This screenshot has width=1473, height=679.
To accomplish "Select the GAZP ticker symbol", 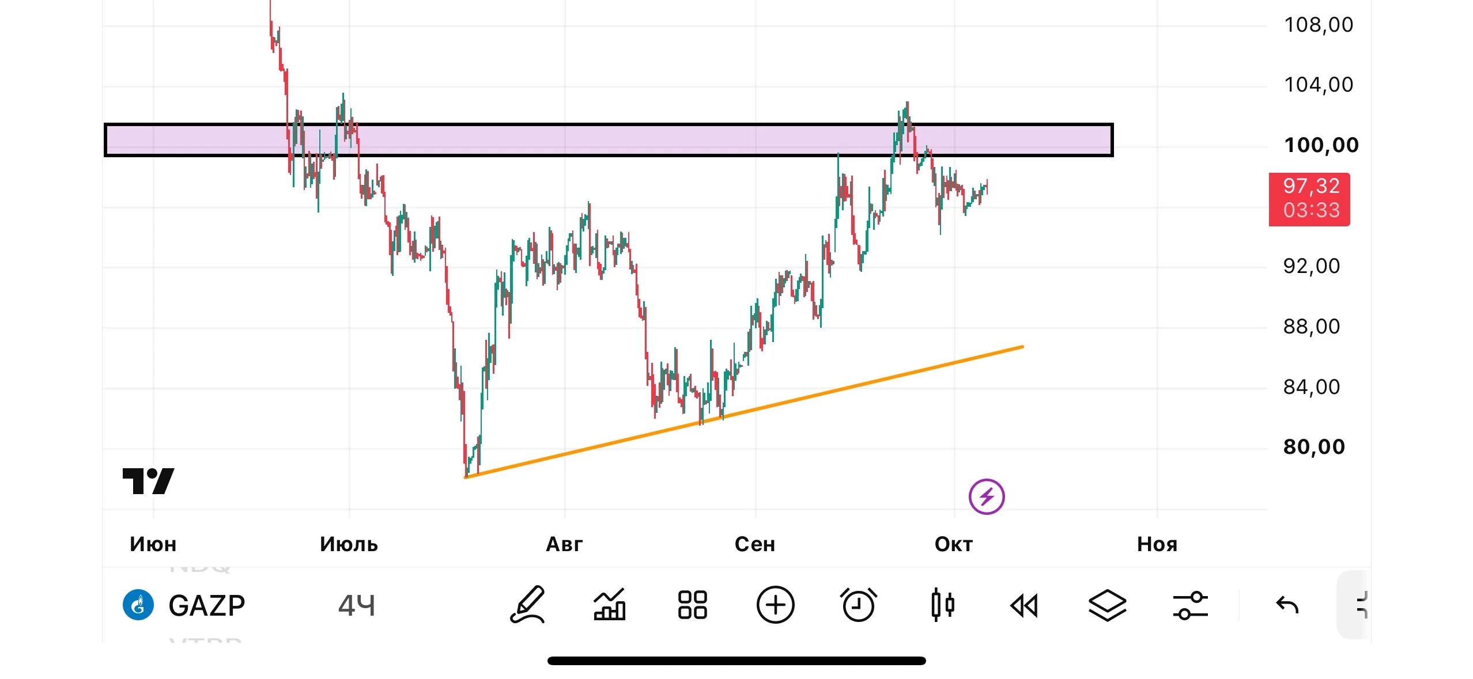I will [x=206, y=605].
